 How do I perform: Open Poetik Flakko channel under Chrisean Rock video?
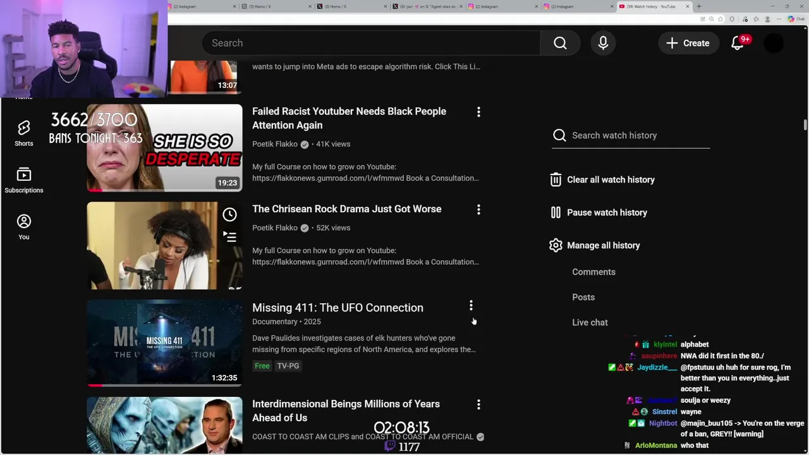[x=275, y=227]
